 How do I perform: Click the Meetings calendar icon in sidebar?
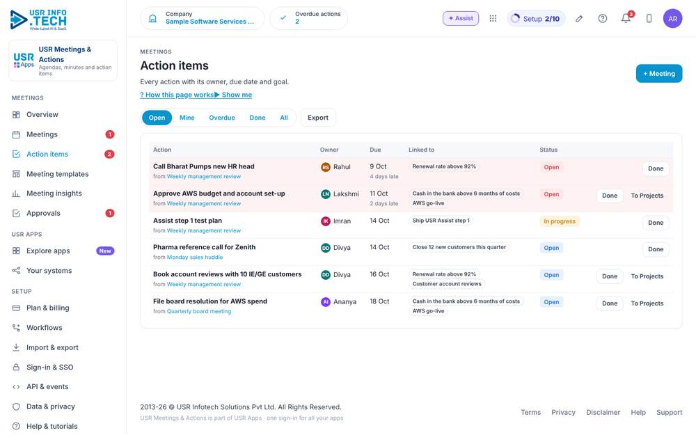(x=16, y=134)
